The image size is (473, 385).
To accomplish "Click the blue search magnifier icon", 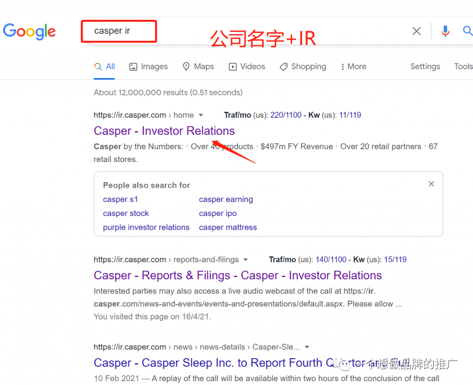I will pos(467,31).
